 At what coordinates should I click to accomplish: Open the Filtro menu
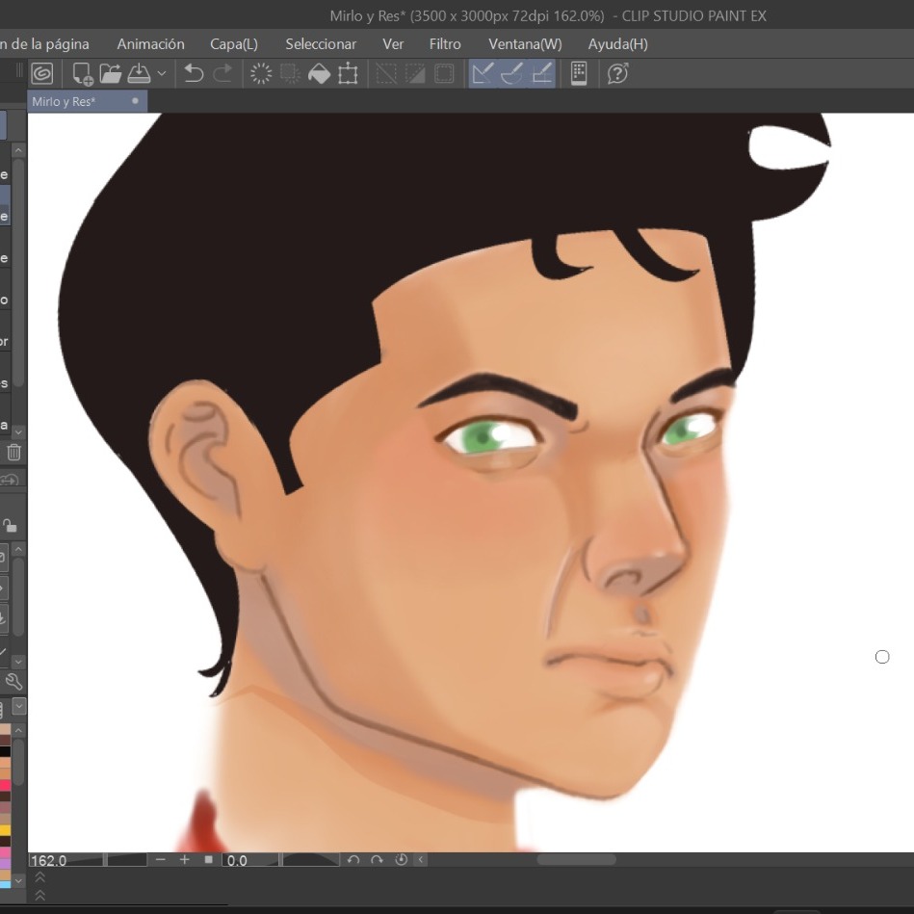click(445, 43)
